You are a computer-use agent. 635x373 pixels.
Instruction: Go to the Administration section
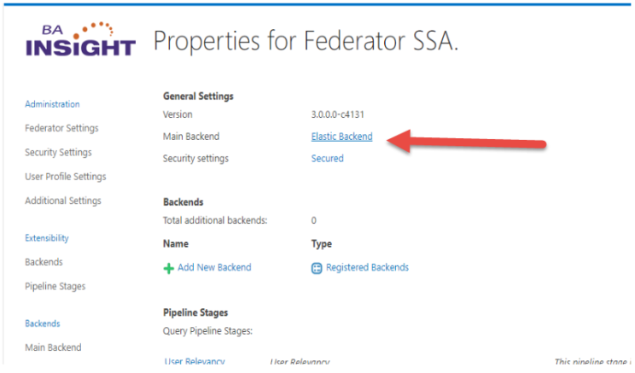coord(52,104)
